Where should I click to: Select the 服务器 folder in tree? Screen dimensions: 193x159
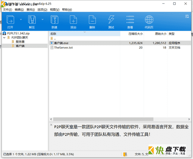click(20, 42)
